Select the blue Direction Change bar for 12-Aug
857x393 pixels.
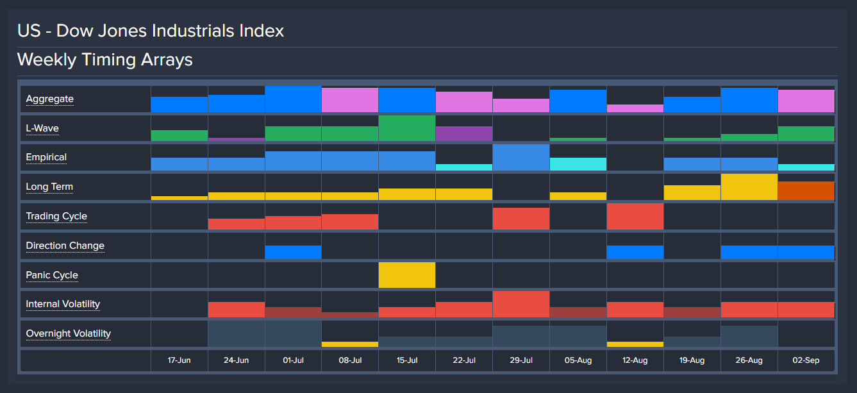[635, 252]
